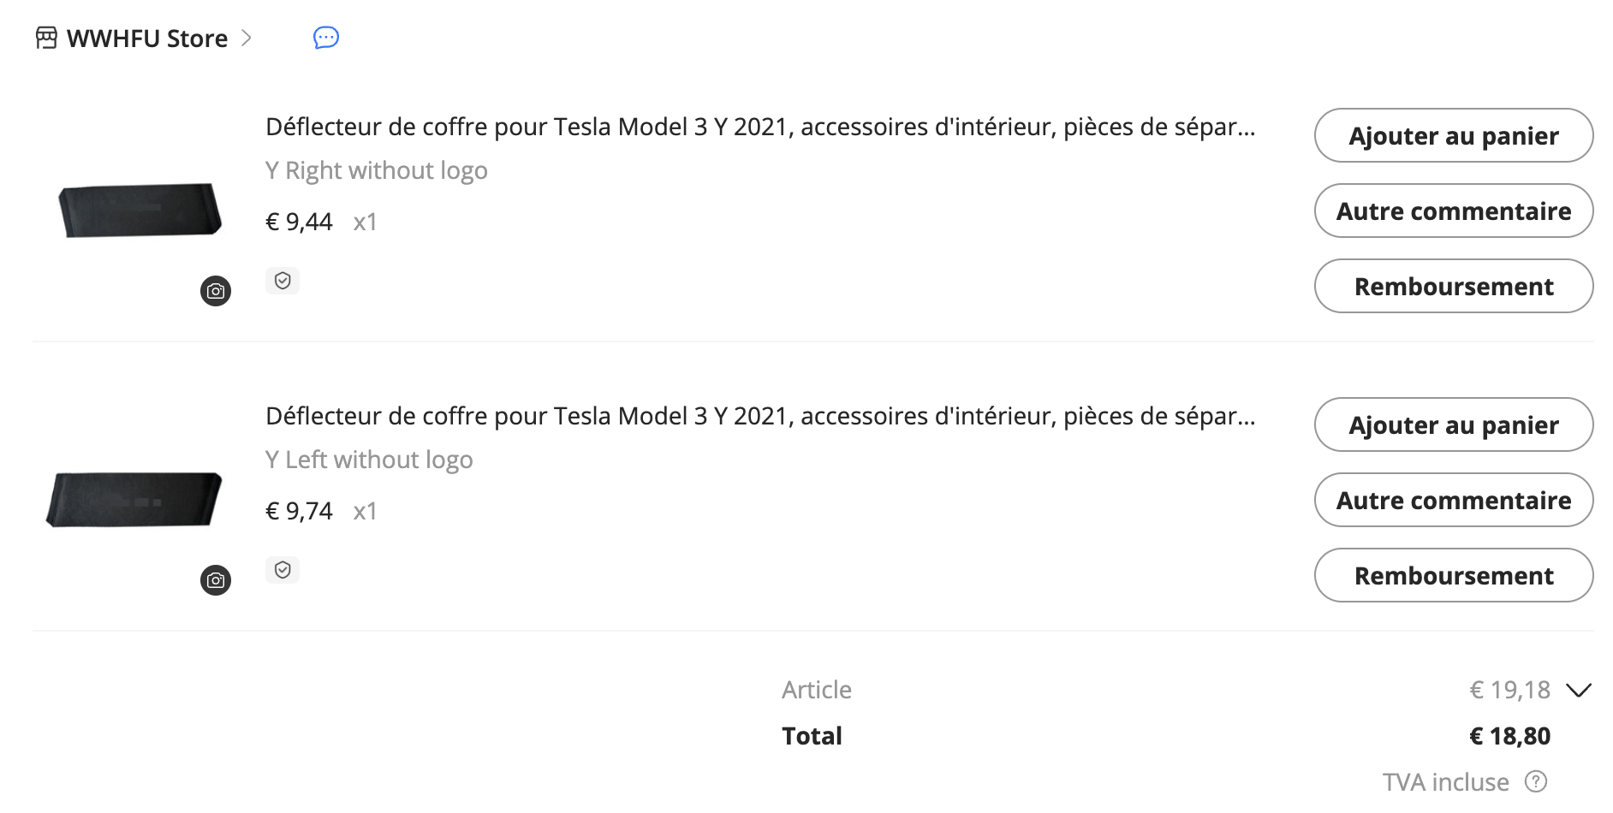
Task: Write another review for Y Left item
Action: 1453,500
